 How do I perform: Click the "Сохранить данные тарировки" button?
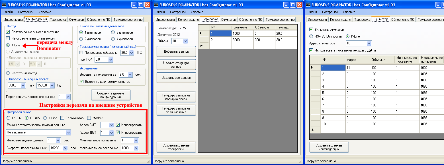coord(176,147)
